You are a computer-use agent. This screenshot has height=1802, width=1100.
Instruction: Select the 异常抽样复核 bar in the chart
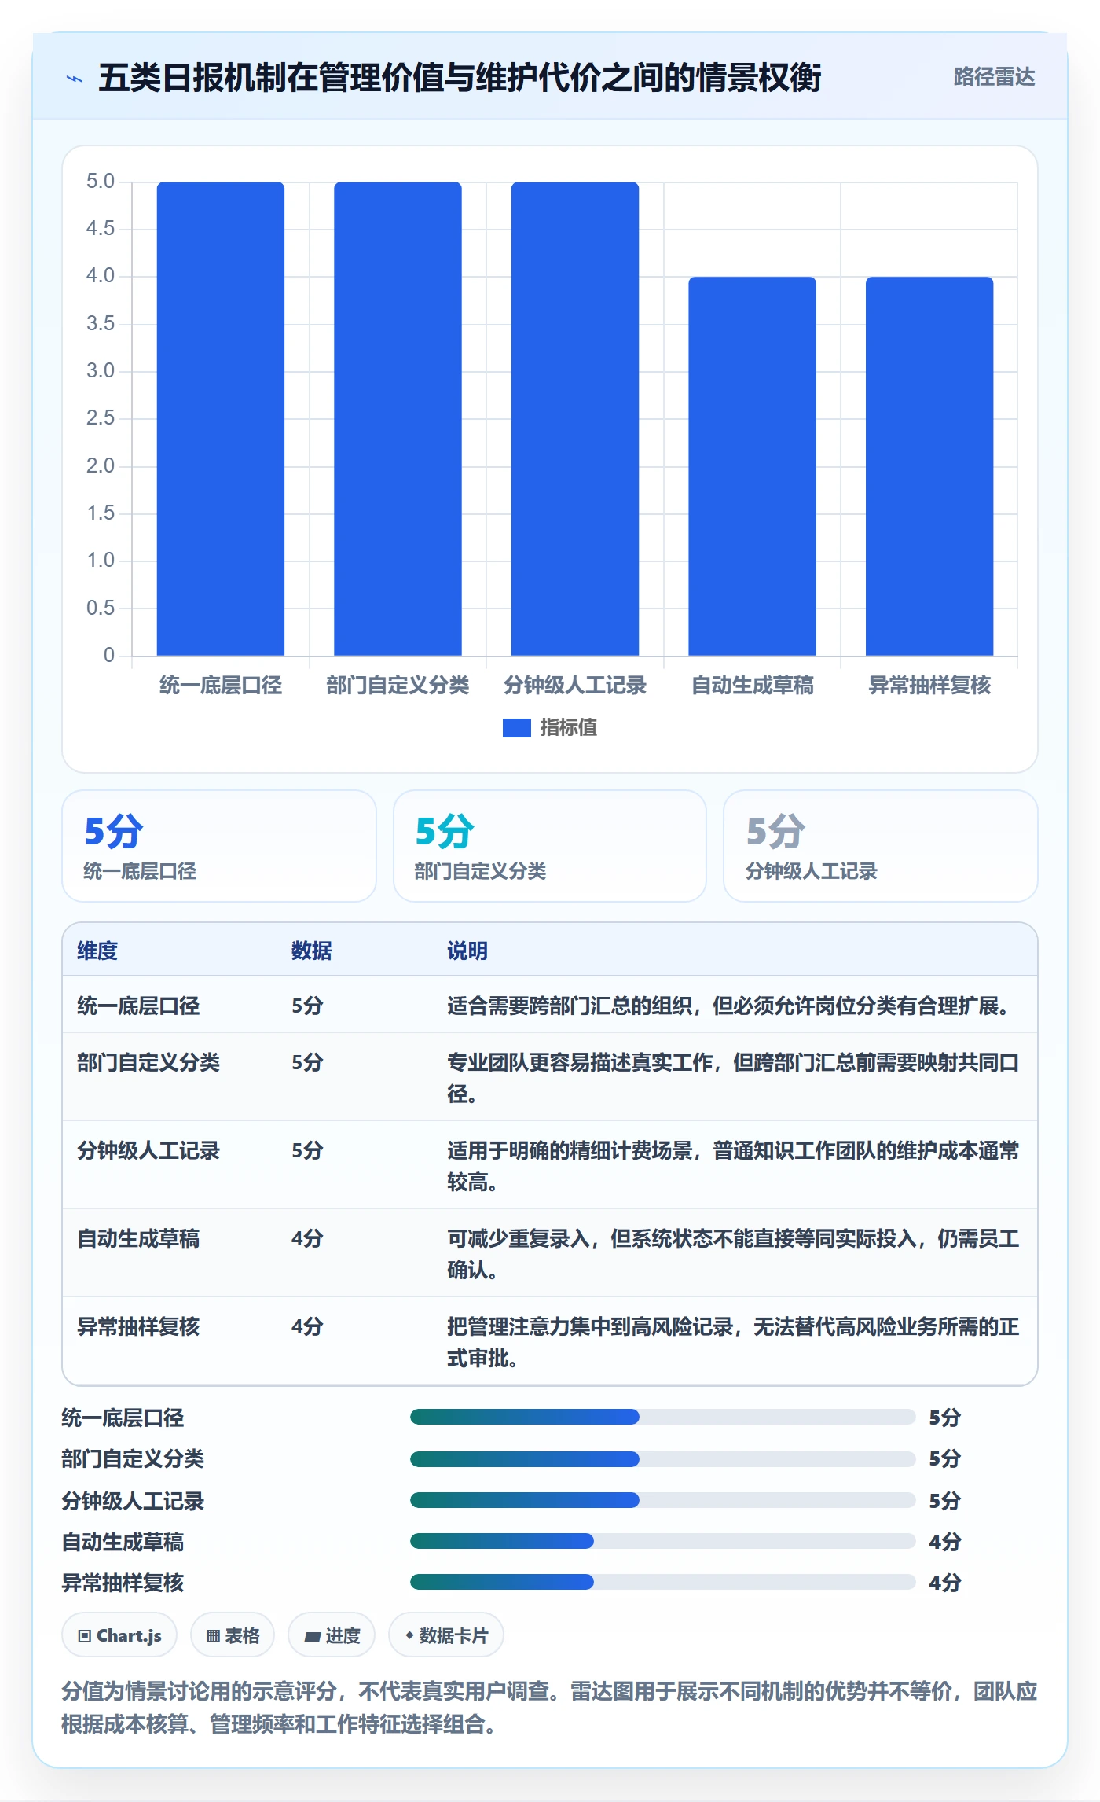(929, 466)
